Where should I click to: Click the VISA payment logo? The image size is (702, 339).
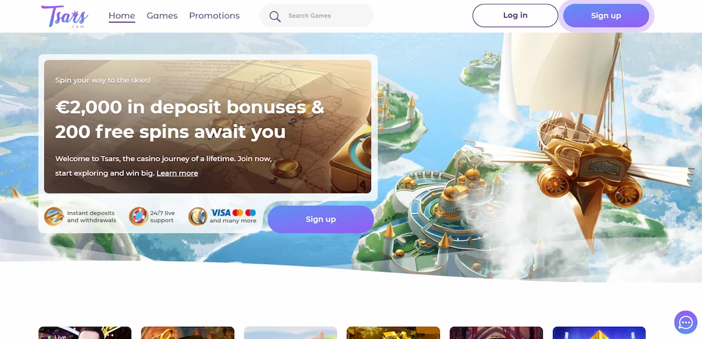pos(220,213)
